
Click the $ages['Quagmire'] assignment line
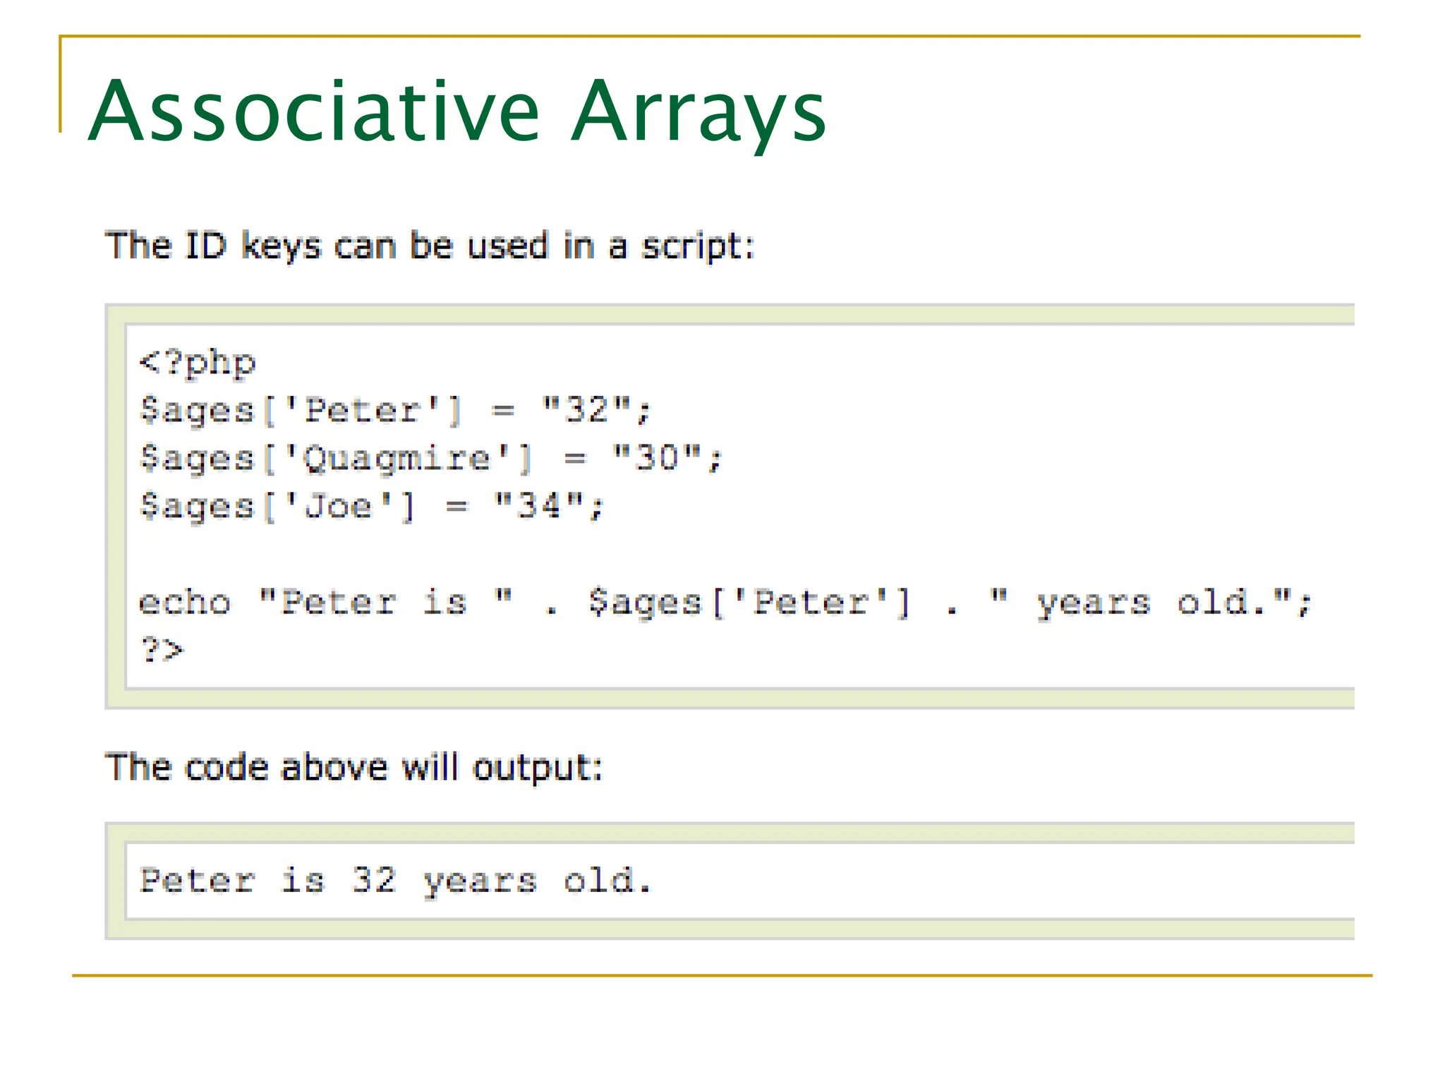point(430,458)
